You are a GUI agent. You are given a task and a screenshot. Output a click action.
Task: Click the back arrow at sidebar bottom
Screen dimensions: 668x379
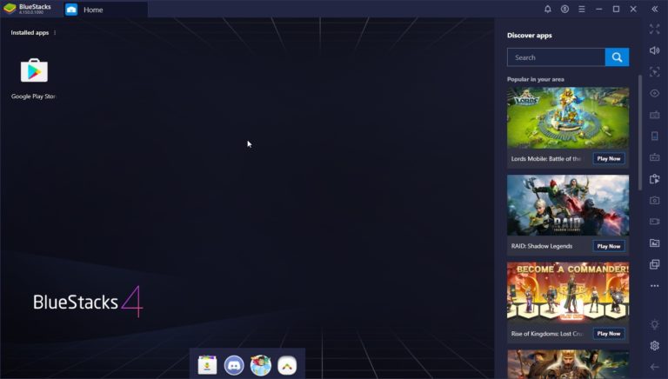[x=654, y=367]
